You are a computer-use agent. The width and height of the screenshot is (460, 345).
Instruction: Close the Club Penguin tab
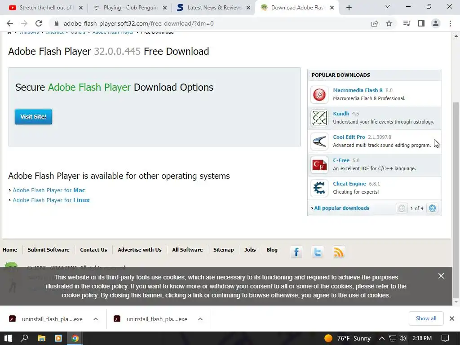click(x=165, y=8)
